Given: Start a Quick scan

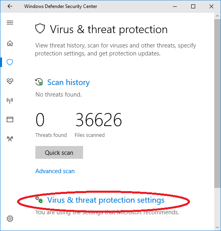Looking at the screenshot, I should [59, 152].
